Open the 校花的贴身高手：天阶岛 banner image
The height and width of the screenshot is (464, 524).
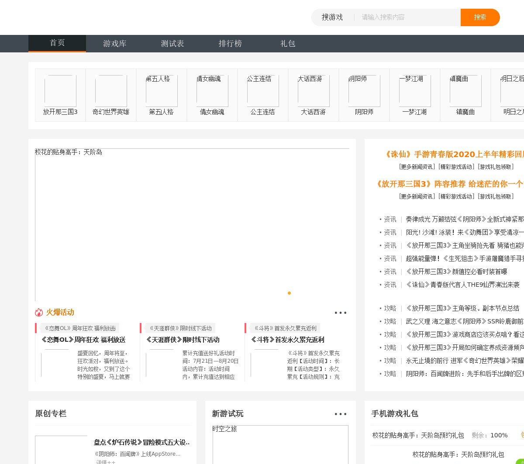pos(192,225)
